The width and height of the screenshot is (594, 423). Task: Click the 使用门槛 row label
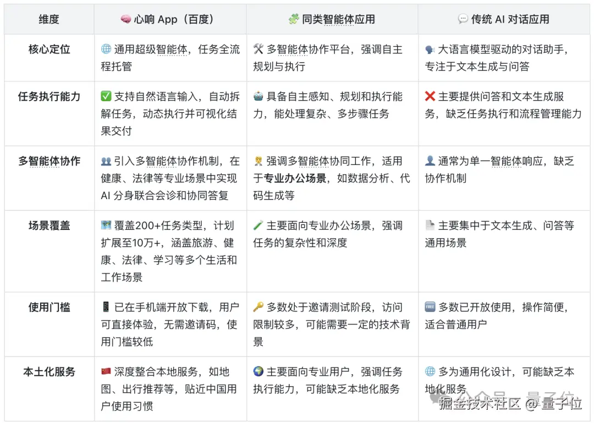pos(50,307)
